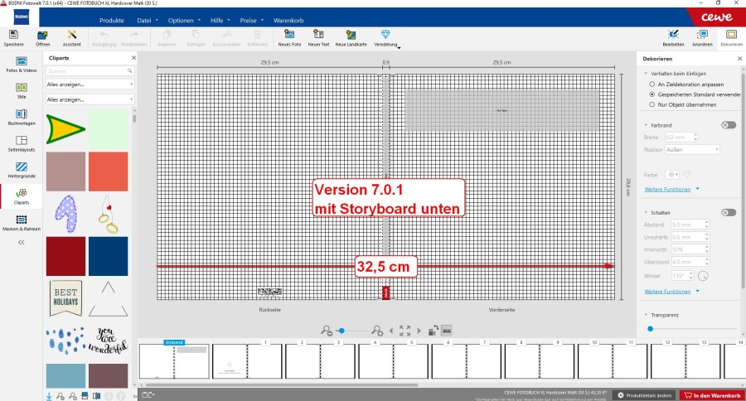Viewport: 746px width, 401px height.
Task: Close the Cliparts panel
Action: coord(133,58)
